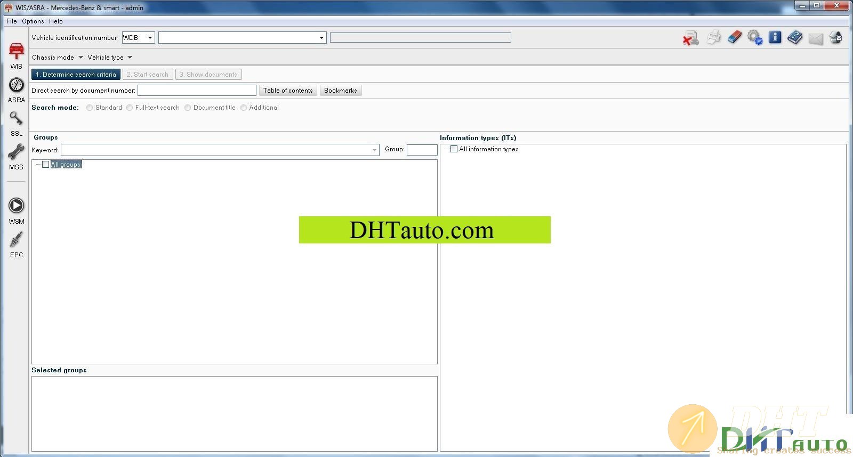Click the delete vehicle data icon

tap(691, 38)
